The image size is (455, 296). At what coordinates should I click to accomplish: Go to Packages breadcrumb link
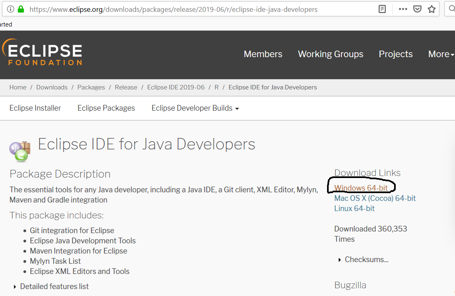[x=91, y=87]
